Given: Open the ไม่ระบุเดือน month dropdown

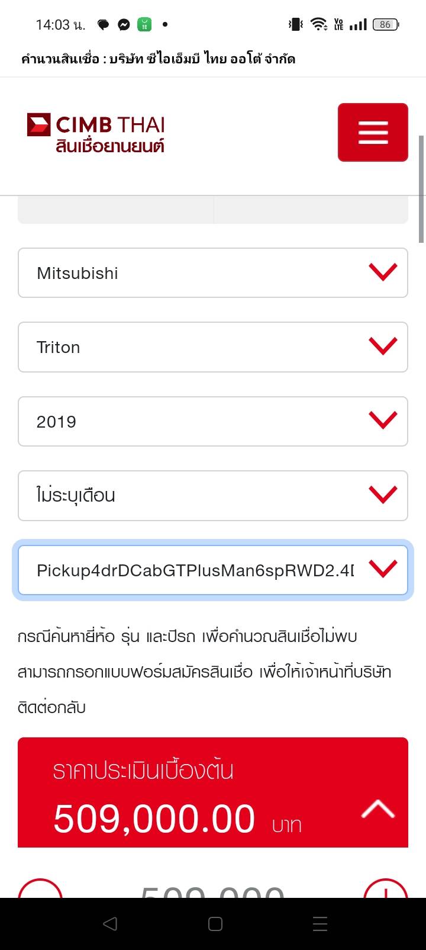Looking at the screenshot, I should click(x=213, y=496).
